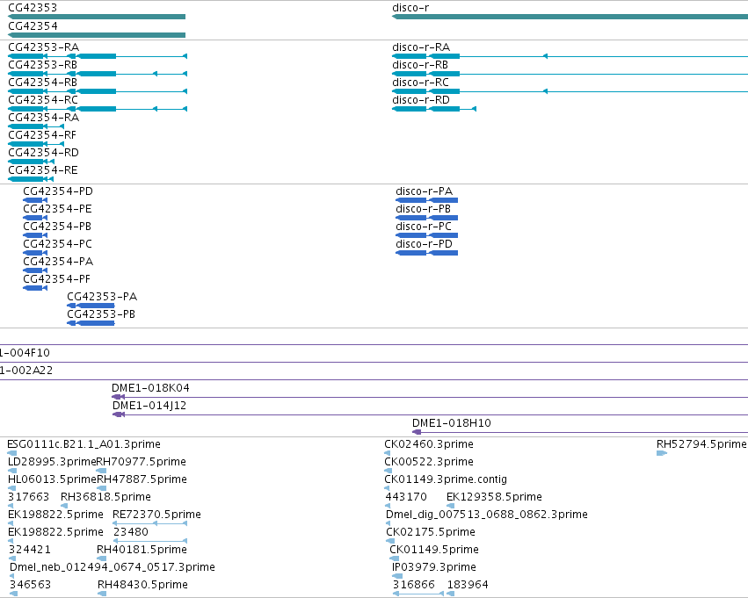Open the disco-r-RC transcript label
This screenshot has height=598, width=748.
click(420, 83)
